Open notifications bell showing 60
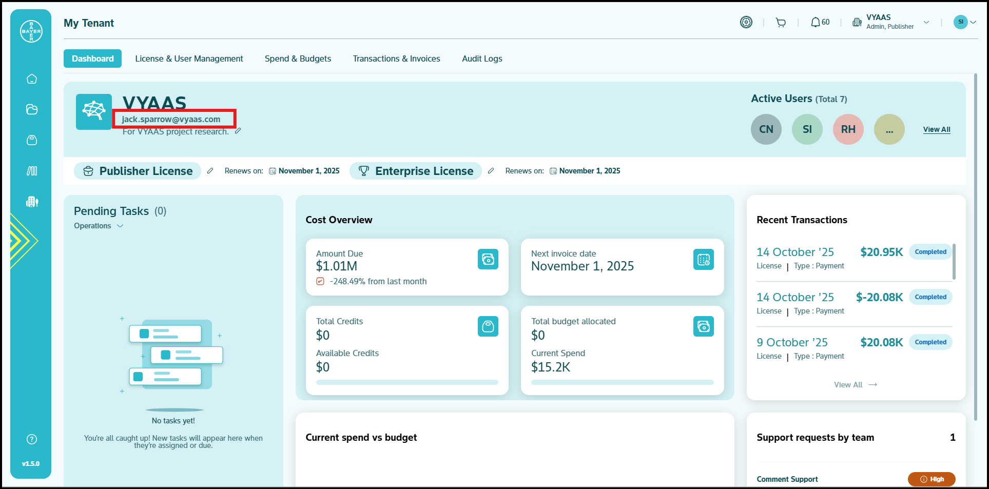 pyautogui.click(x=820, y=23)
